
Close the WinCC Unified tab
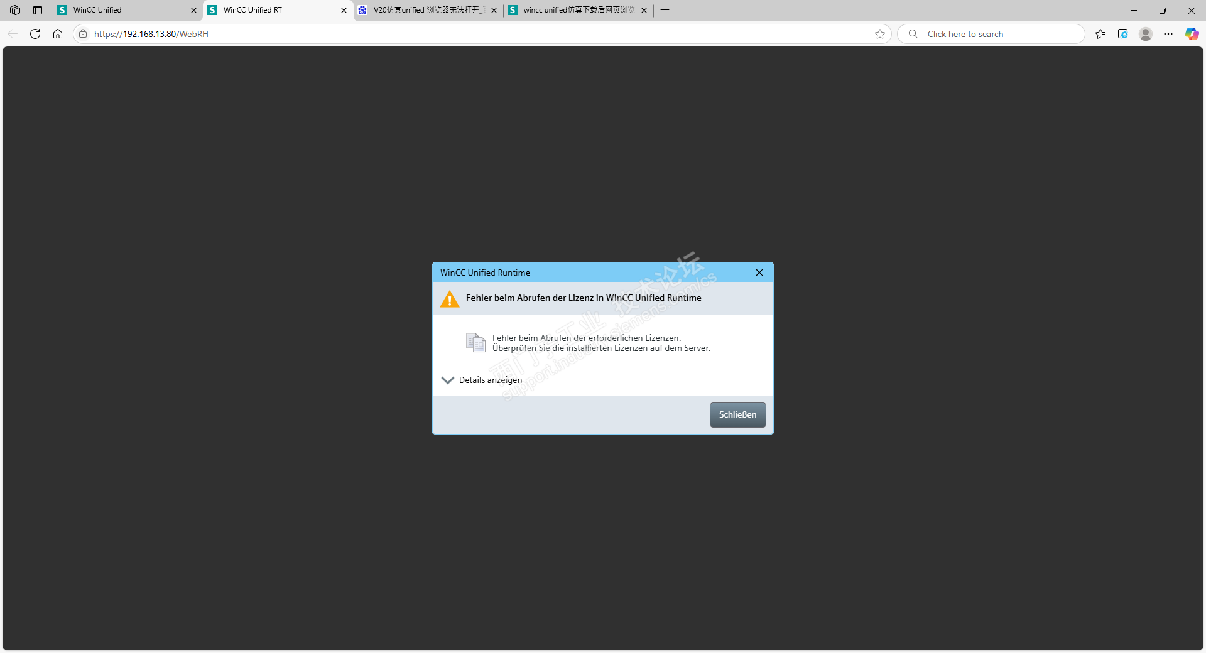pos(193,10)
